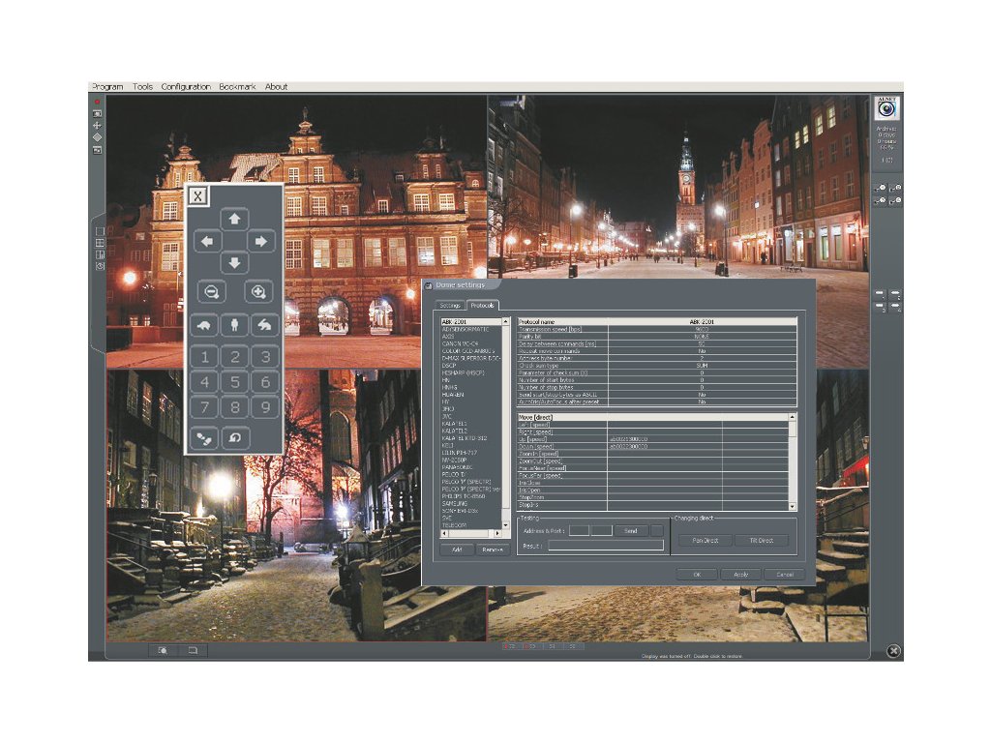Viewport: 991px width, 743px height.
Task: Open the Tools menu
Action: coord(143,87)
